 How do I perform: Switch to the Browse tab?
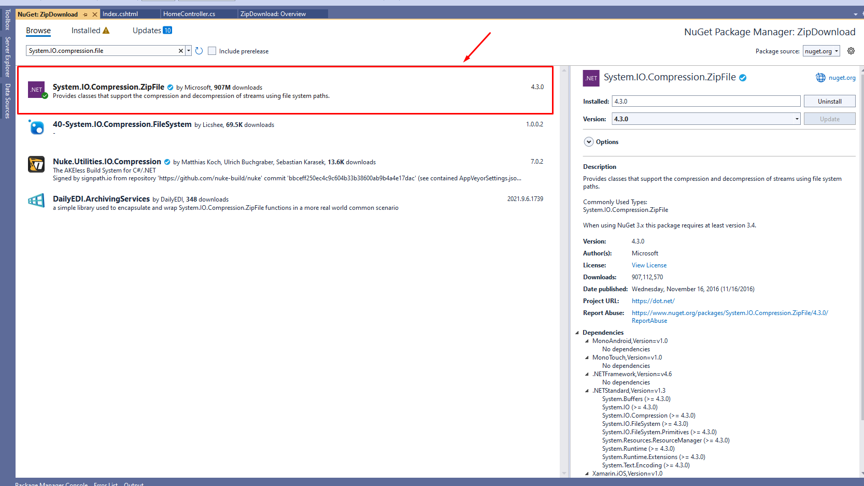click(x=38, y=31)
